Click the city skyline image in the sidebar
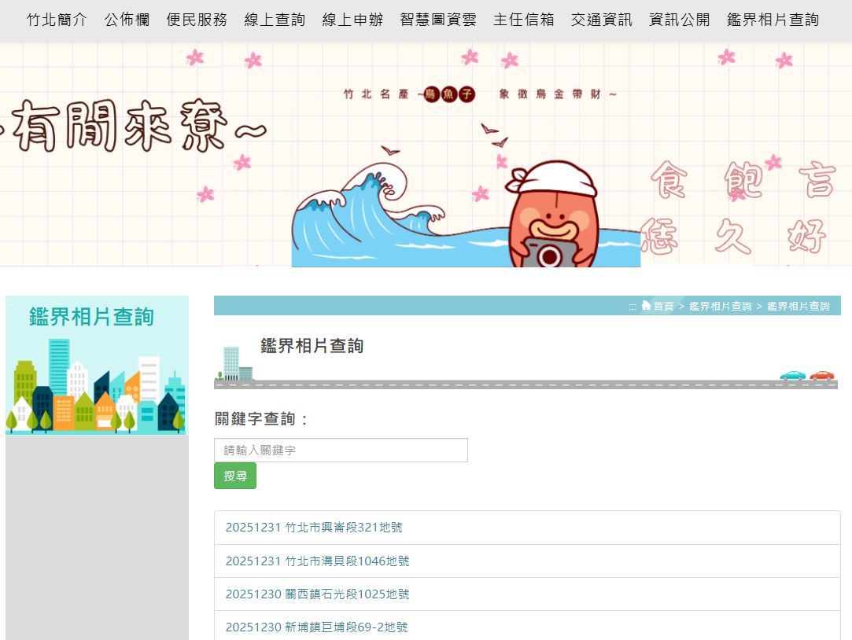This screenshot has width=852, height=640. (x=97, y=386)
